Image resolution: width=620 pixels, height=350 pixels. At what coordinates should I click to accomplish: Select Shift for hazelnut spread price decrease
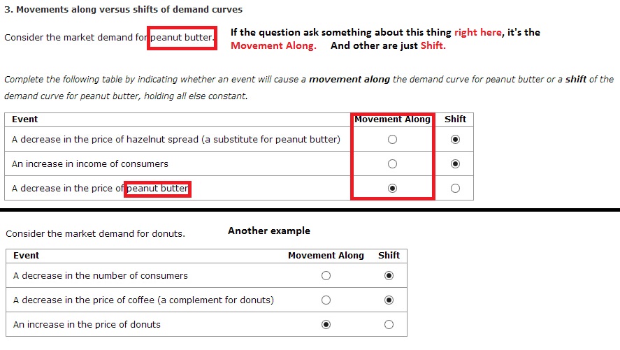tap(455, 140)
